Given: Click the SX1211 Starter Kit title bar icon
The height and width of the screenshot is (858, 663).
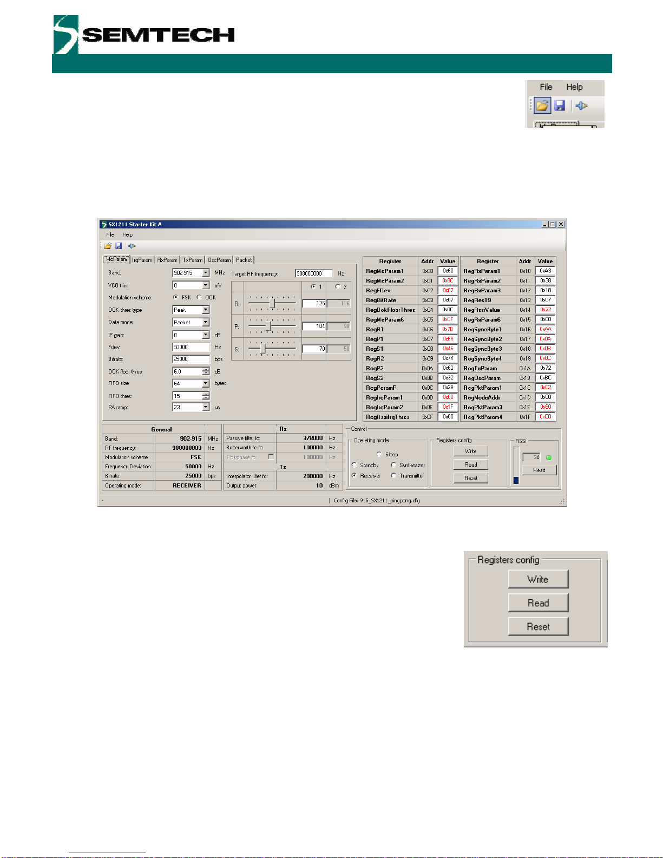Looking at the screenshot, I should [x=104, y=224].
